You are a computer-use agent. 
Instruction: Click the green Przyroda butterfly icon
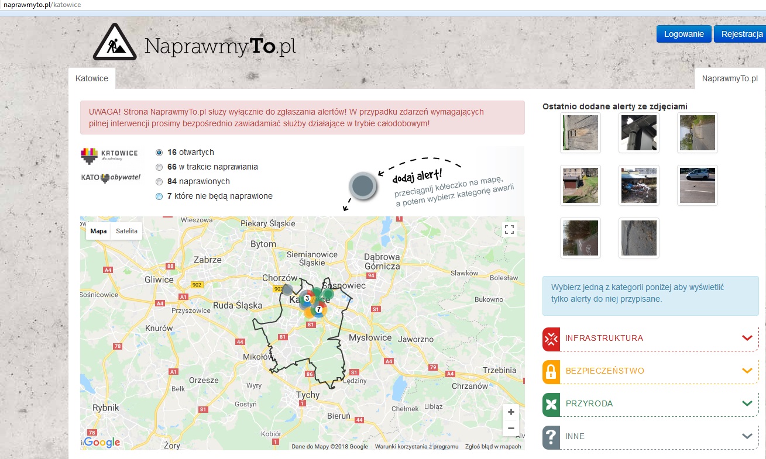[x=551, y=405]
